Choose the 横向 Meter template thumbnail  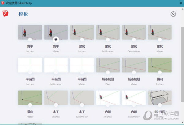[x=30, y=97]
